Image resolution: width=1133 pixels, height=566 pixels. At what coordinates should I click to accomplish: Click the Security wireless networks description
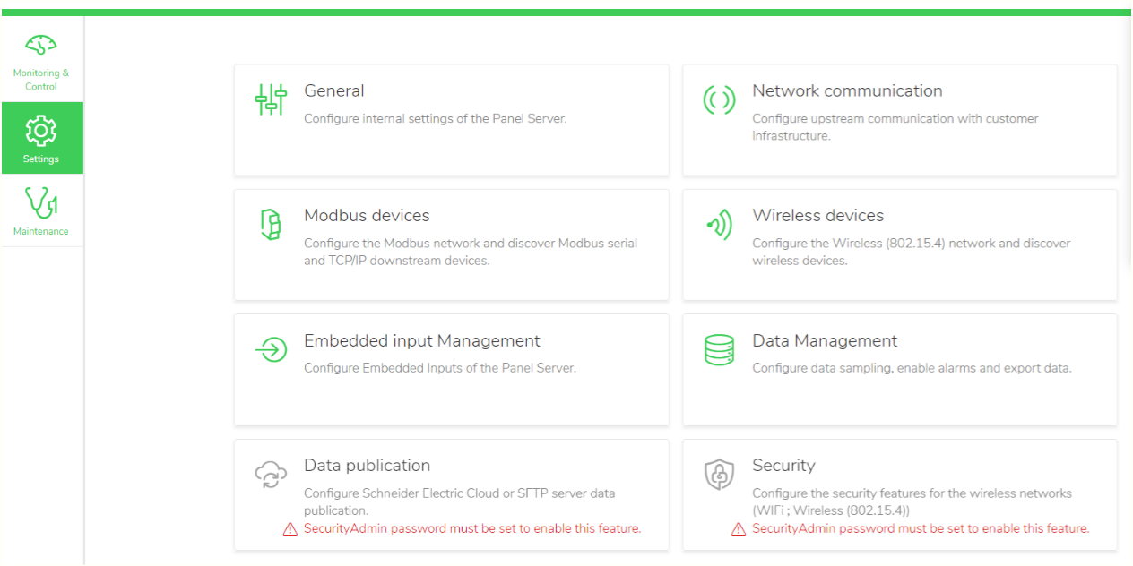(x=912, y=502)
